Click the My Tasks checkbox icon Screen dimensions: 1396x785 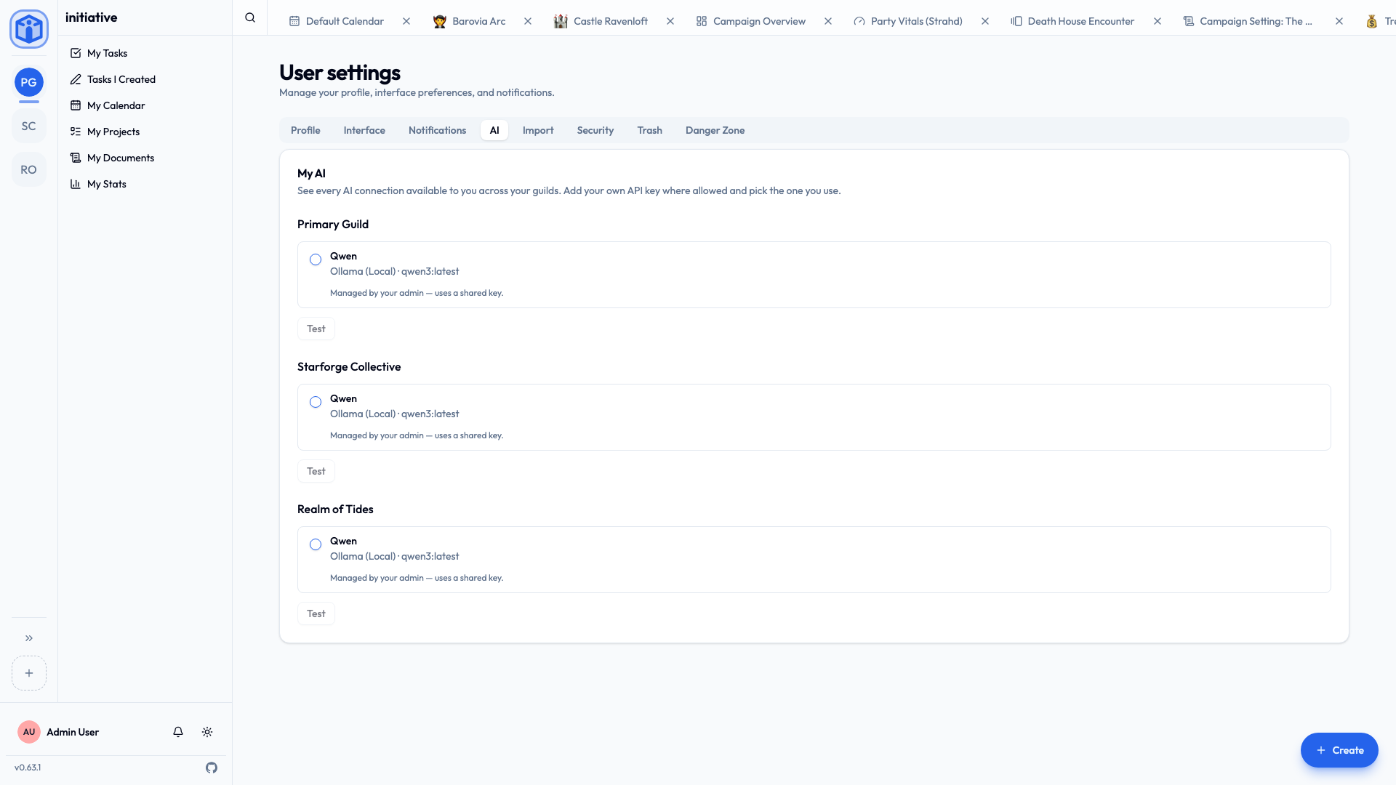click(x=76, y=53)
